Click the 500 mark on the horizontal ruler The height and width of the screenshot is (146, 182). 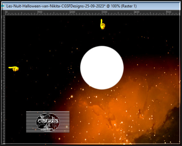click(x=169, y=12)
